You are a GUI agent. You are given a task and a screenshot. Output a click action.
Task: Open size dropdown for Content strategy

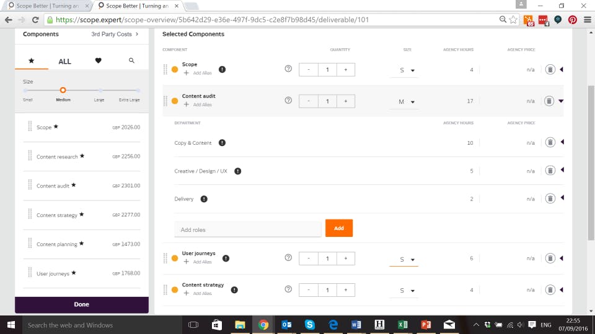point(404,291)
